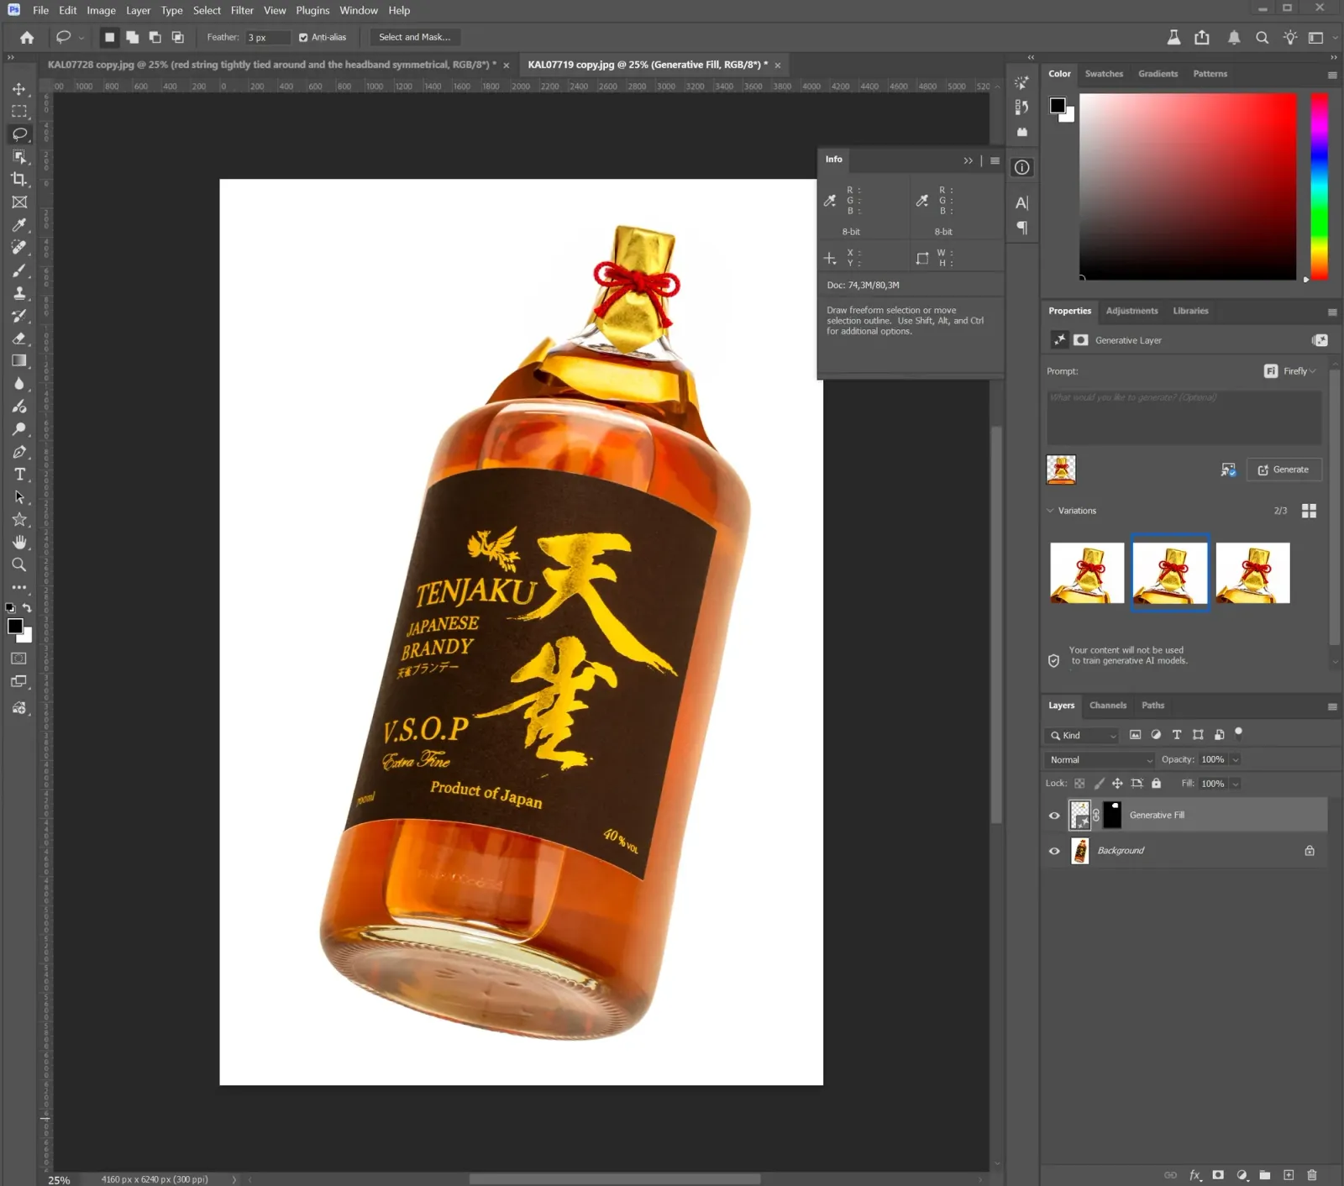This screenshot has width=1344, height=1186.
Task: Click the Delete layer trash icon
Action: (1312, 1175)
